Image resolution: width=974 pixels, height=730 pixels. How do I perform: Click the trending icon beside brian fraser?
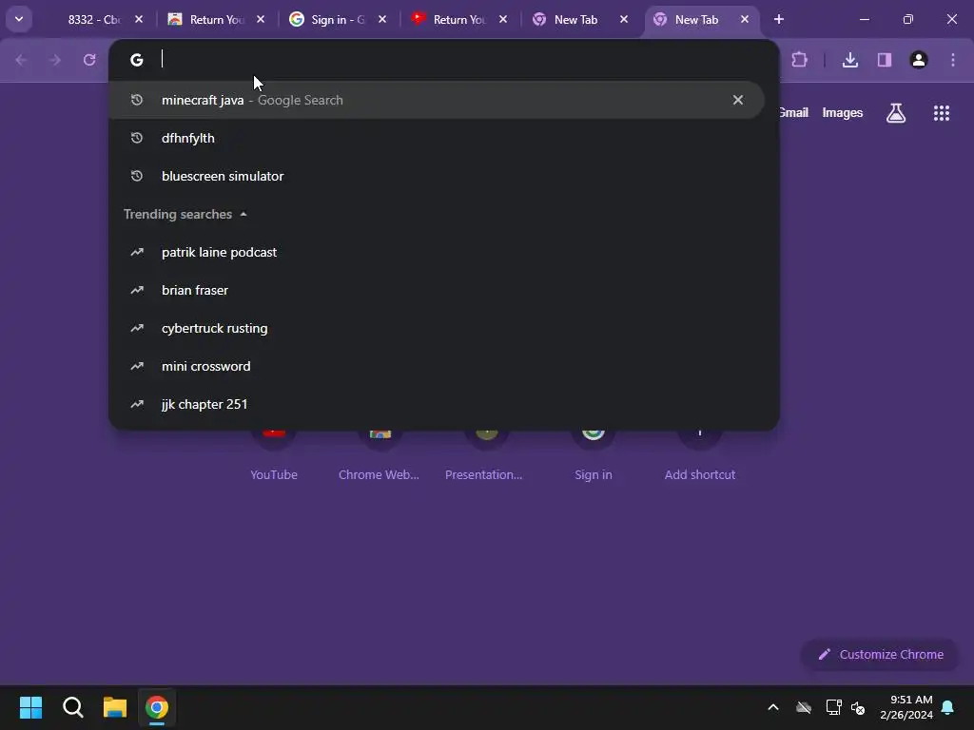tap(137, 290)
